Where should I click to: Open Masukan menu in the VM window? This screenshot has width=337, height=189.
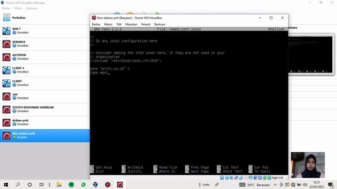[131, 24]
